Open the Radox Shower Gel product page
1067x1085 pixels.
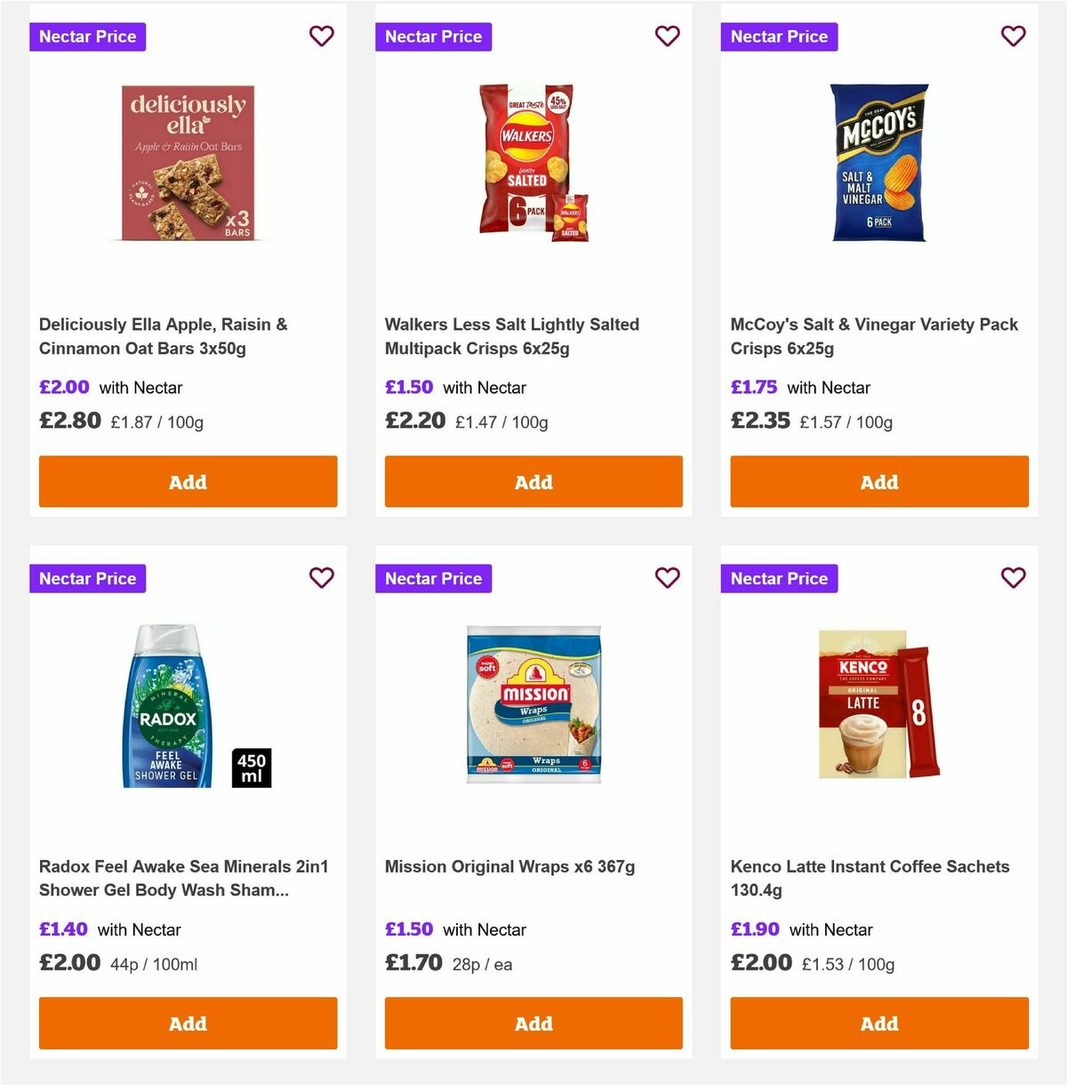(x=184, y=878)
